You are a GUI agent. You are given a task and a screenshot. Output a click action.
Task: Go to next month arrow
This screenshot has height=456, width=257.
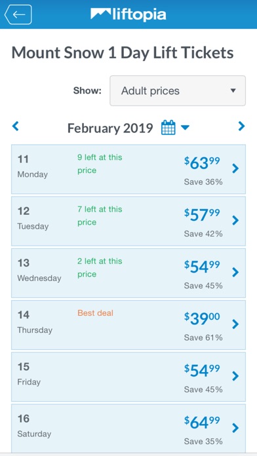click(241, 126)
